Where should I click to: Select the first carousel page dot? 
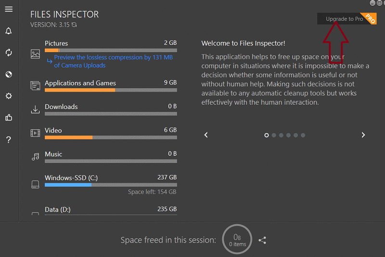(x=267, y=135)
